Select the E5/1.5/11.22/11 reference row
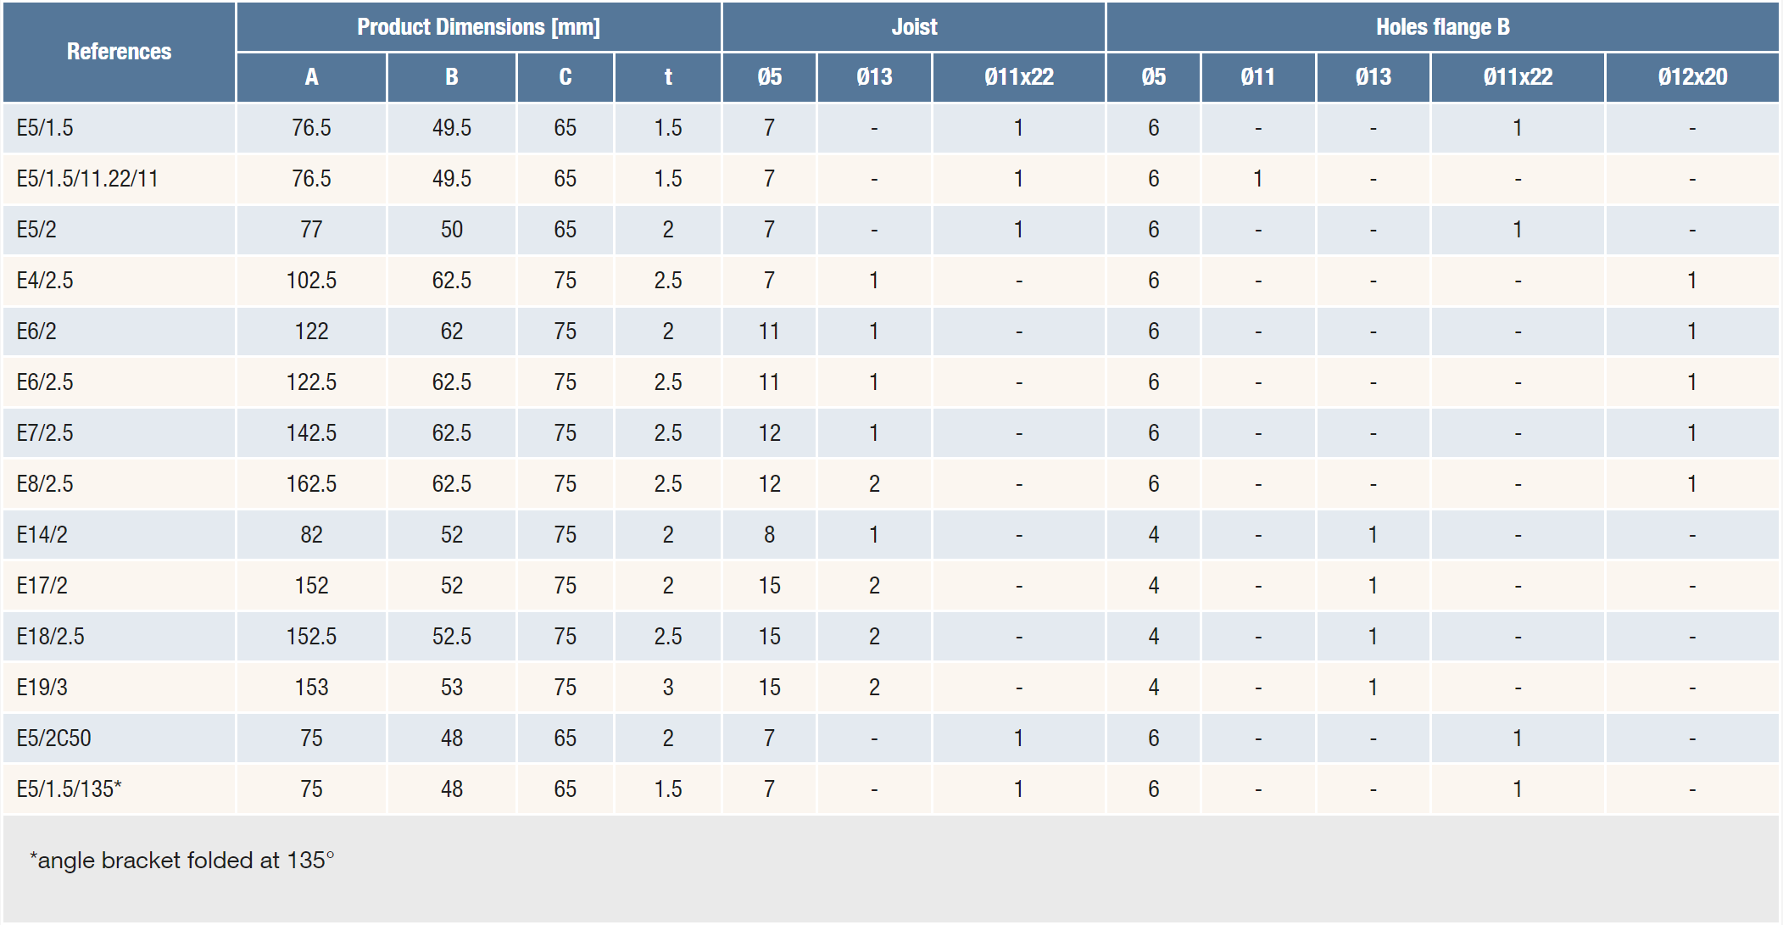The image size is (1783, 925). 87,179
